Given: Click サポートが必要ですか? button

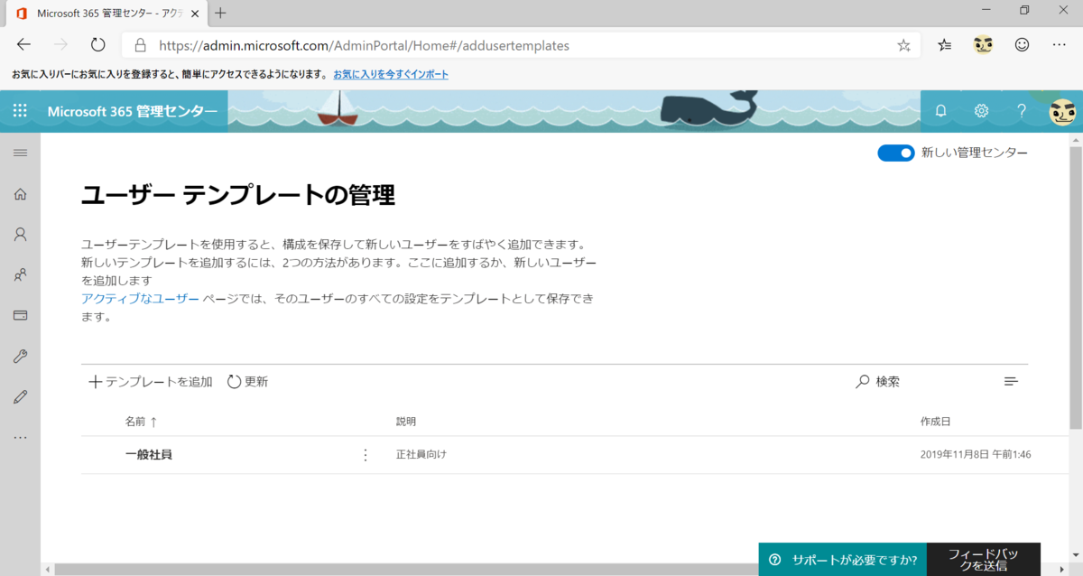Looking at the screenshot, I should coord(843,560).
